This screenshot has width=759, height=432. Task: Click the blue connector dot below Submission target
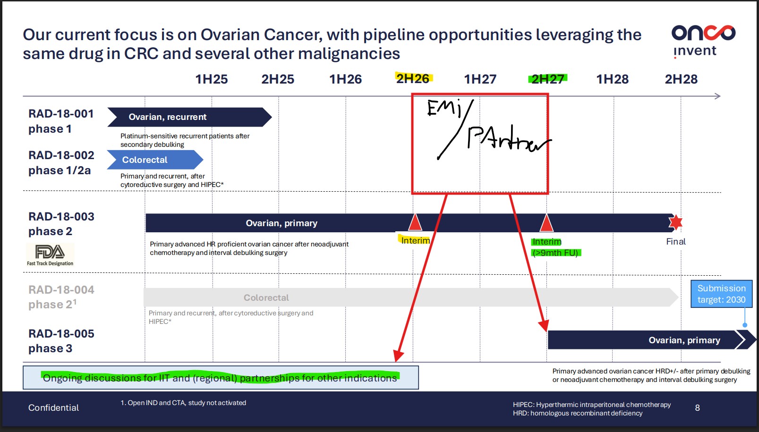(x=745, y=325)
